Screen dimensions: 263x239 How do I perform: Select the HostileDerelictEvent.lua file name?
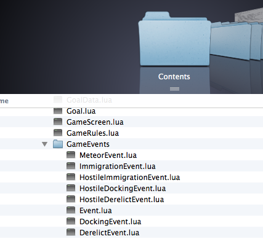coord(122,200)
